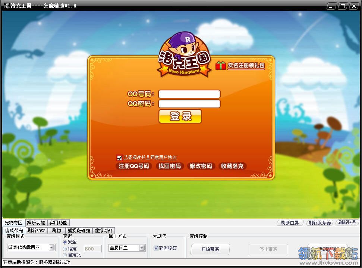Open the 用户协议 link
The height and width of the screenshot is (268, 362).
click(x=168, y=158)
